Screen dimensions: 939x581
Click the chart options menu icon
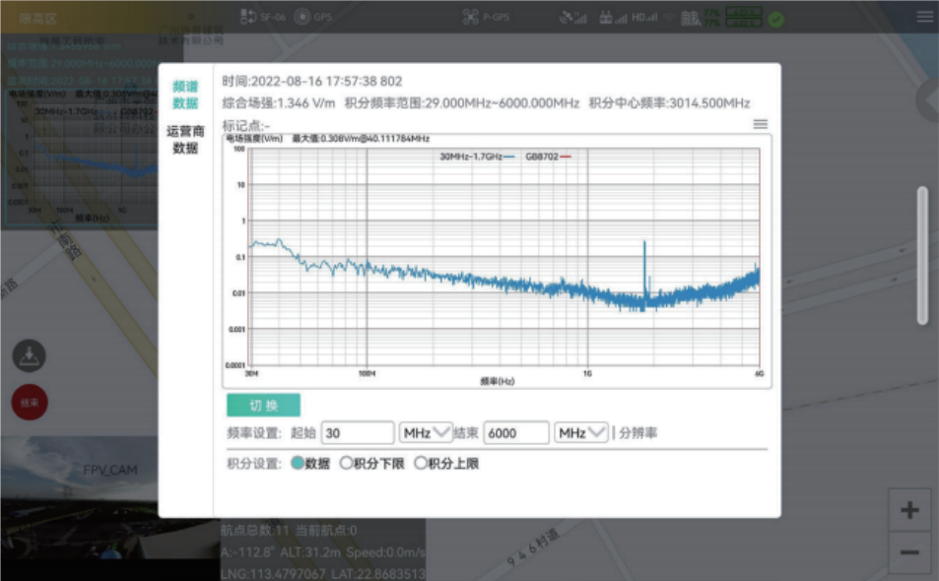760,124
